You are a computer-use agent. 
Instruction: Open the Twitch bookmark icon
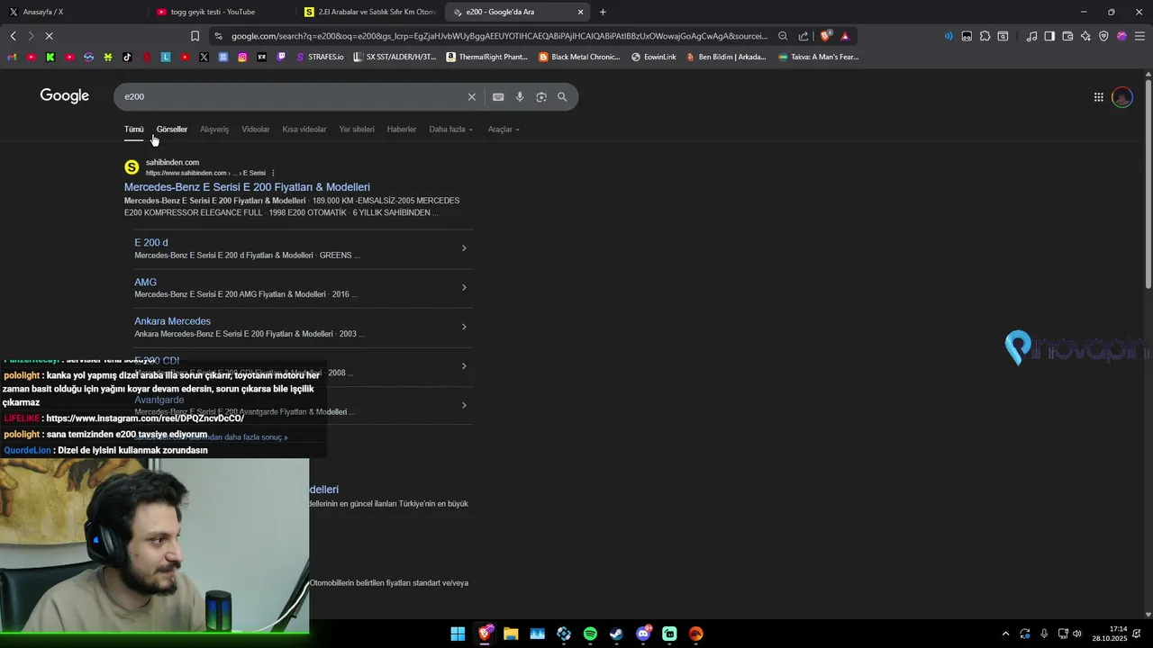(281, 57)
